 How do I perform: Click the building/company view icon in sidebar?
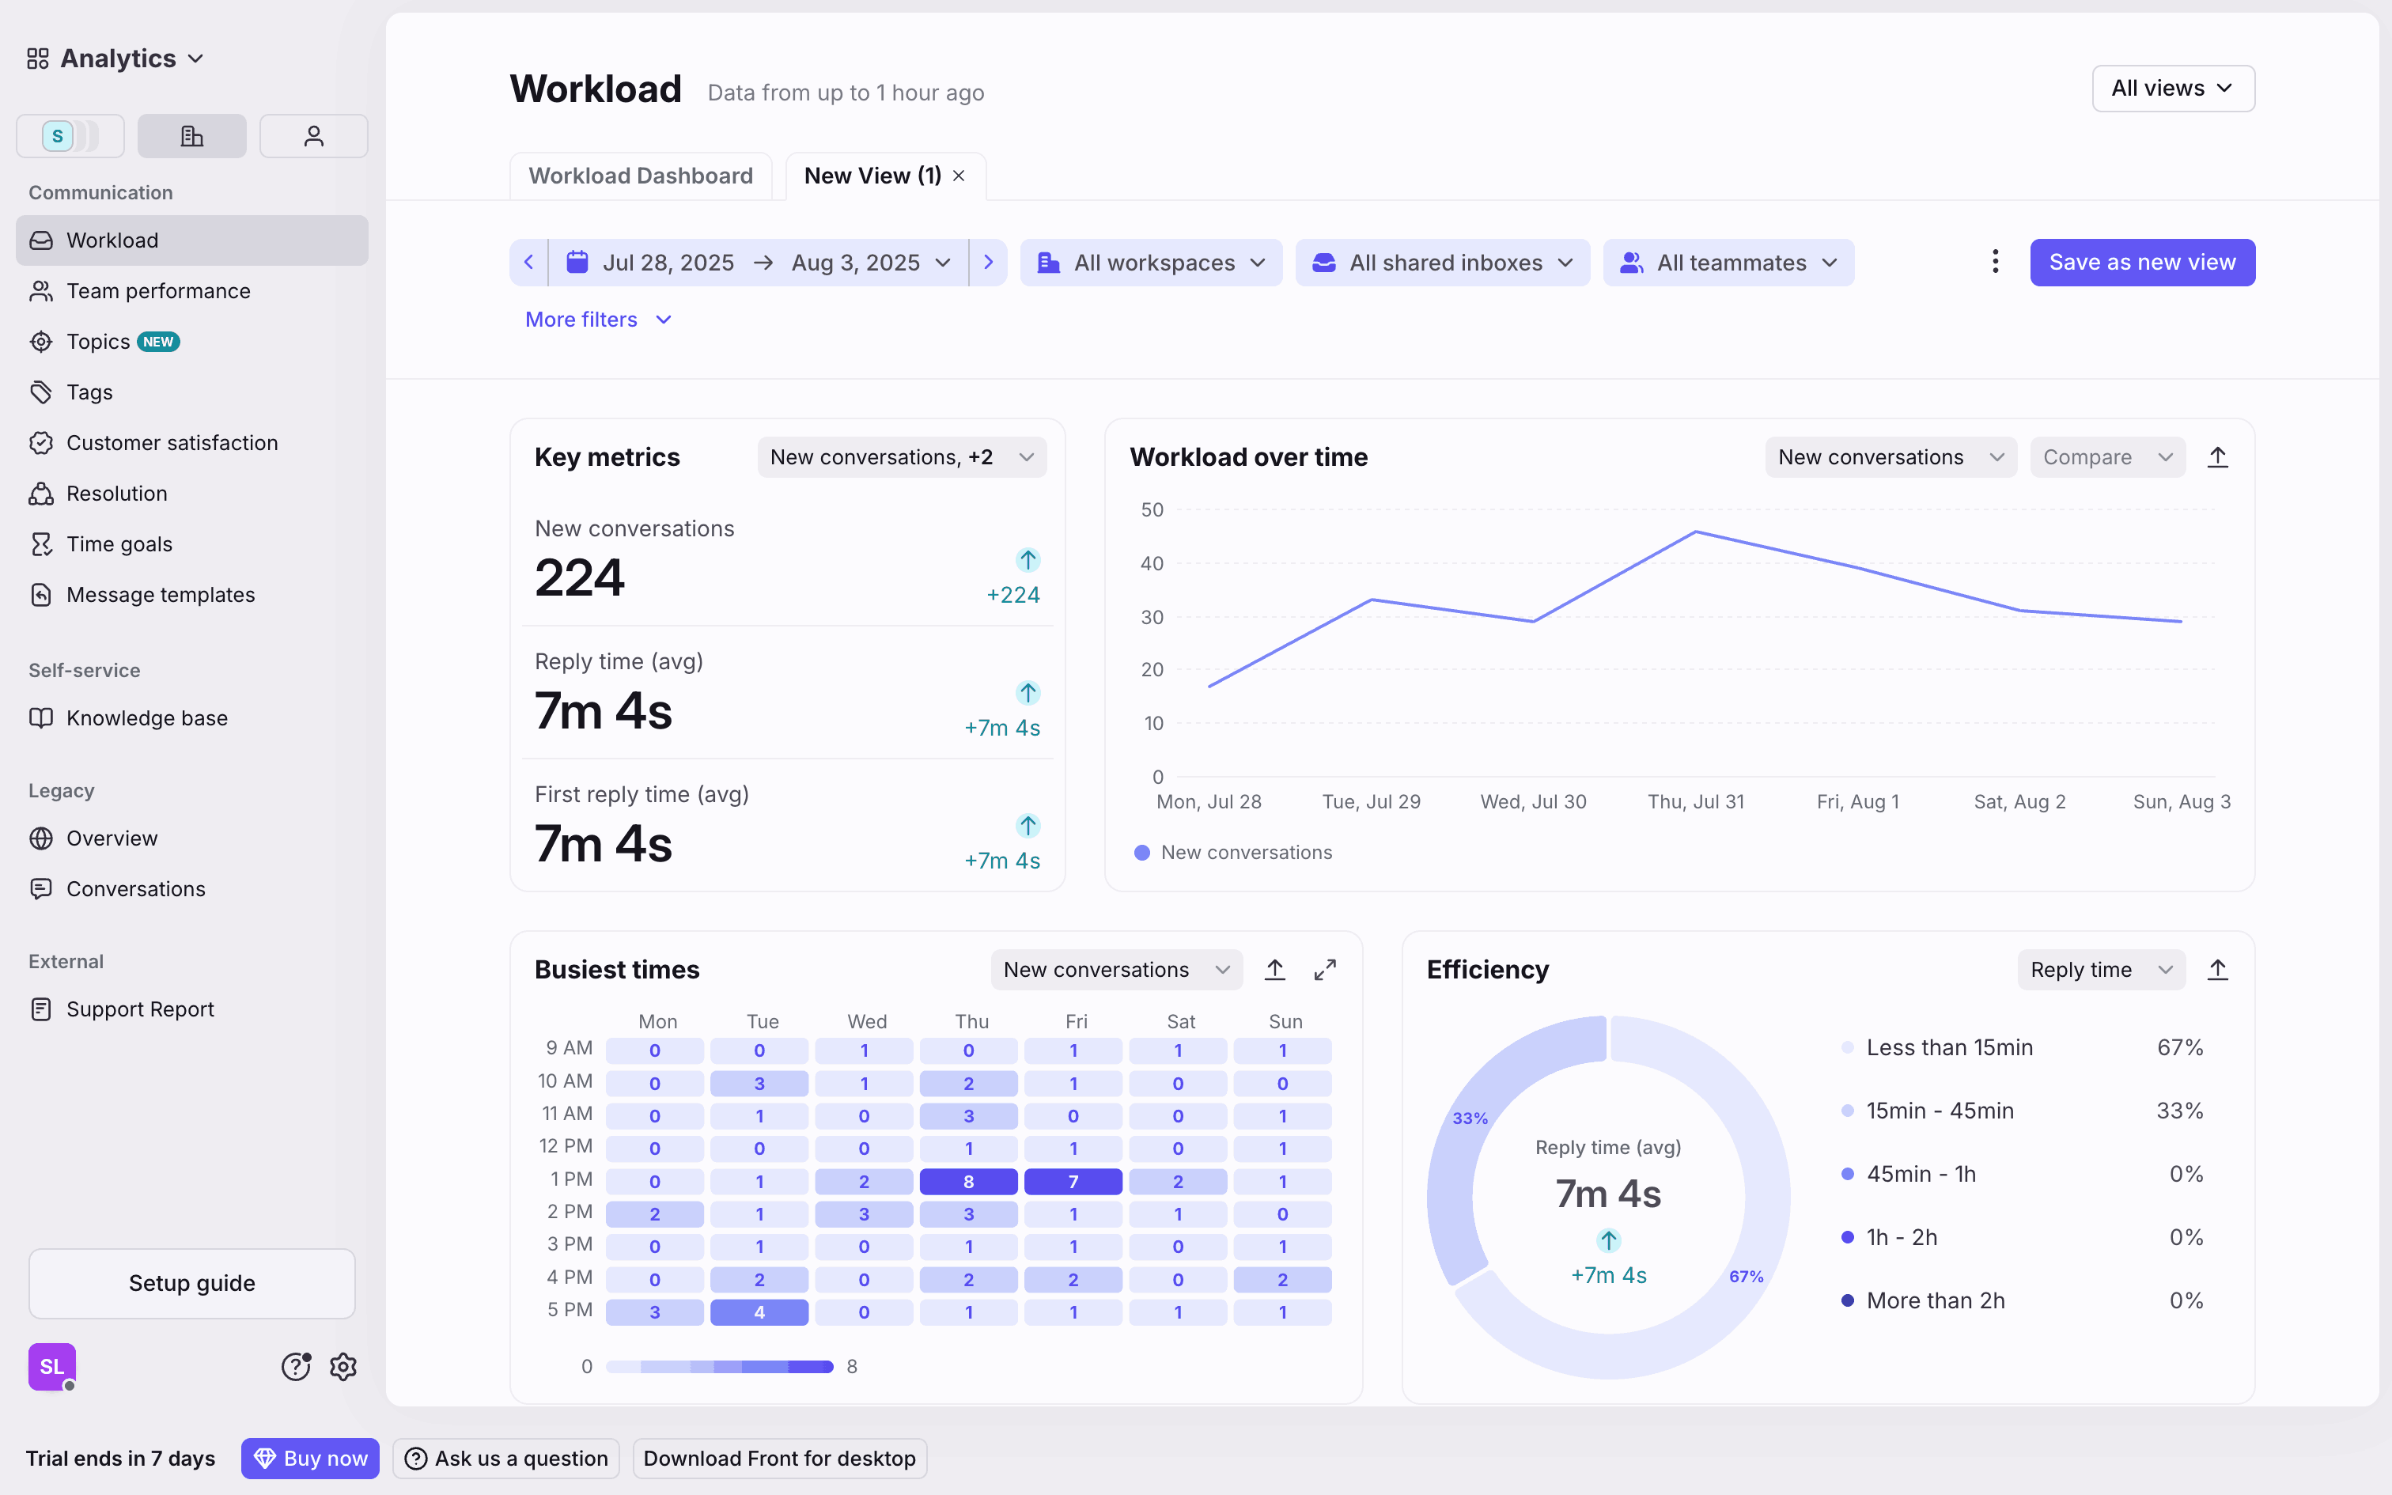[191, 136]
